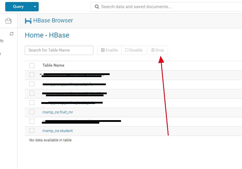The image size is (242, 169).
Task: Focus the Search data and saved documents field
Action: [167, 7]
